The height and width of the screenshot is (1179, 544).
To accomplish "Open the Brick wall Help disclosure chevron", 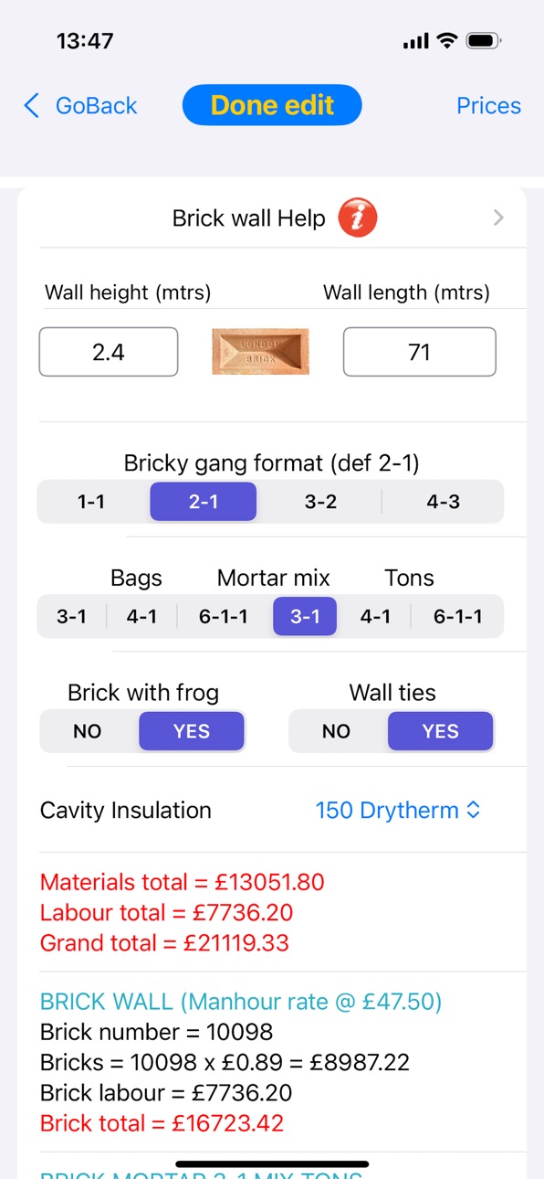I will (498, 218).
